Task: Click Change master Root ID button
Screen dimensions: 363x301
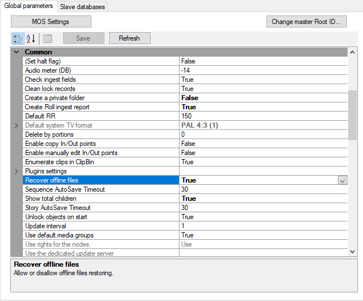Action: tap(306, 22)
